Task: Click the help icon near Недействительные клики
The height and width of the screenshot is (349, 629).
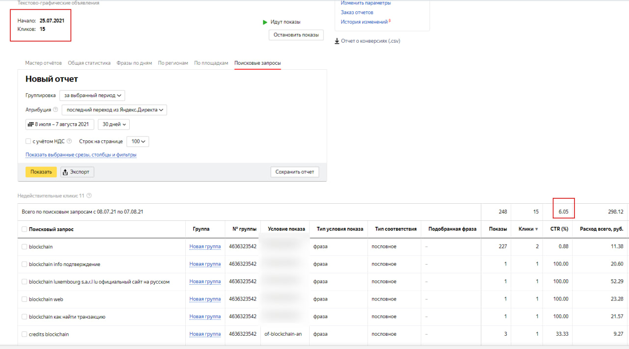Action: [89, 195]
